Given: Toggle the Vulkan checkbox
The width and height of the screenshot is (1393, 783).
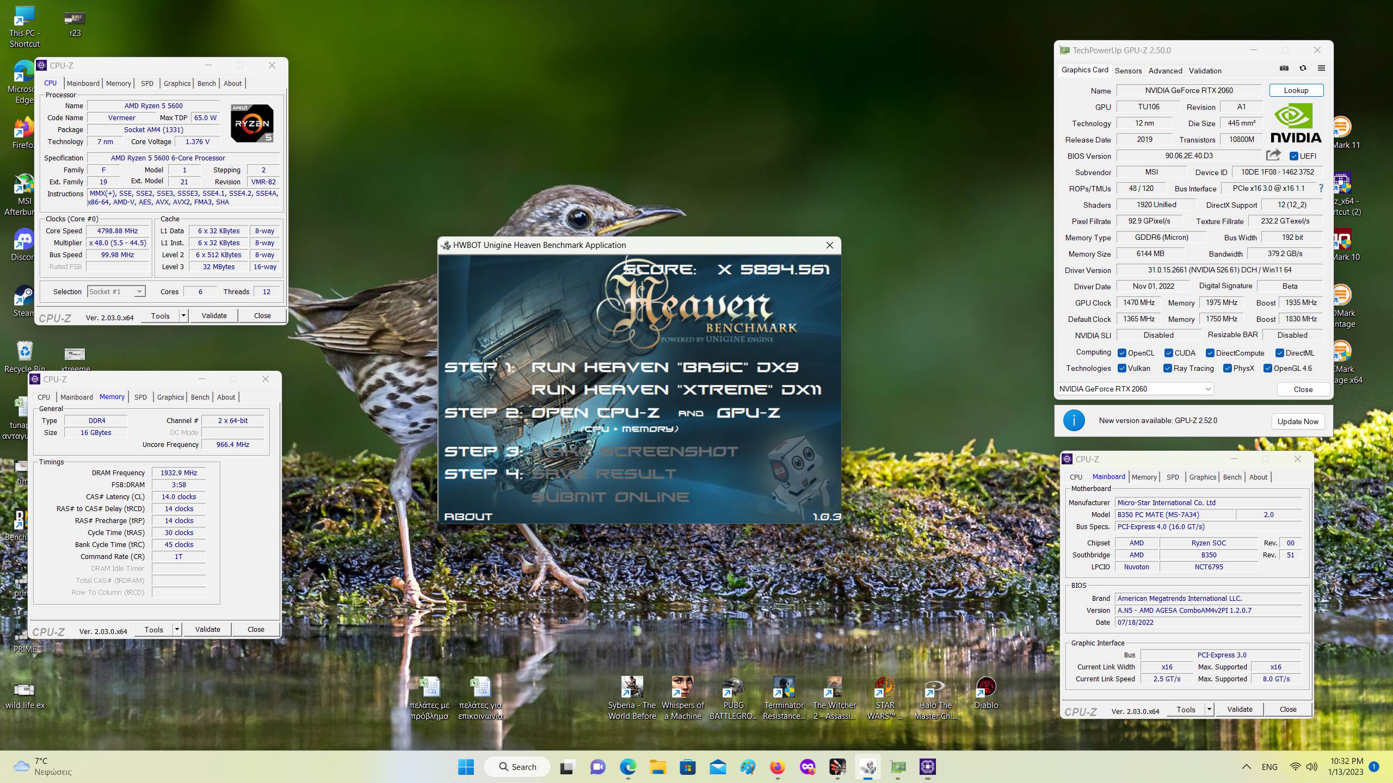Looking at the screenshot, I should point(1122,368).
